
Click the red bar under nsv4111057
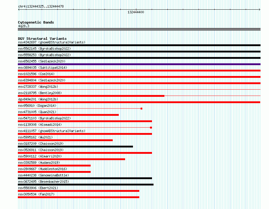click(x=85, y=134)
